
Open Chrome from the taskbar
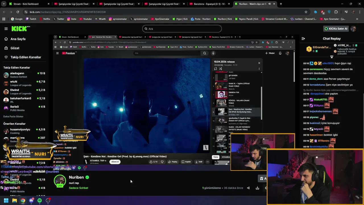tap(23, 200)
